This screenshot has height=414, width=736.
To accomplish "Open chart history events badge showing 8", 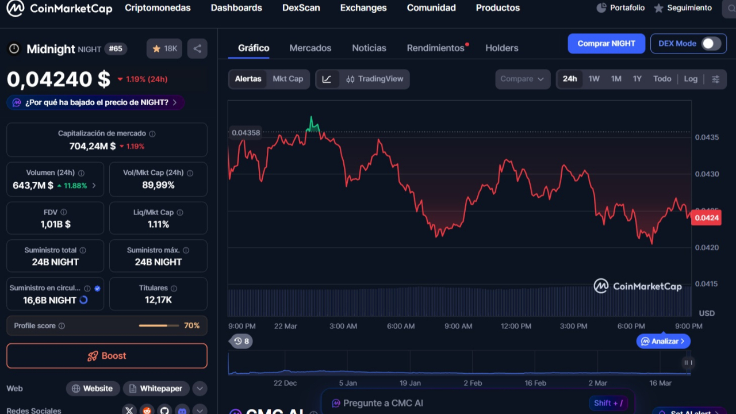I will coord(241,342).
